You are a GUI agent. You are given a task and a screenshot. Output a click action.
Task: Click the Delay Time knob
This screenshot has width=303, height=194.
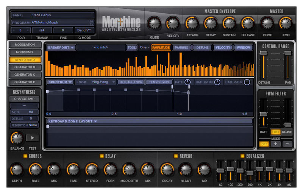pyautogui.click(x=73, y=170)
